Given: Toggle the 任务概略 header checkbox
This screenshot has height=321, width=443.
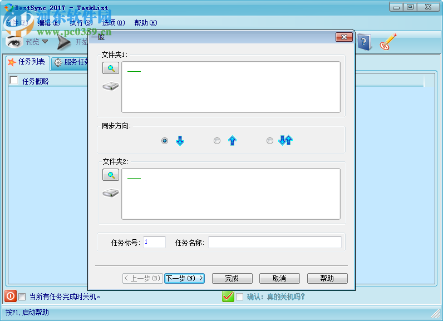Looking at the screenshot, I should [14, 80].
